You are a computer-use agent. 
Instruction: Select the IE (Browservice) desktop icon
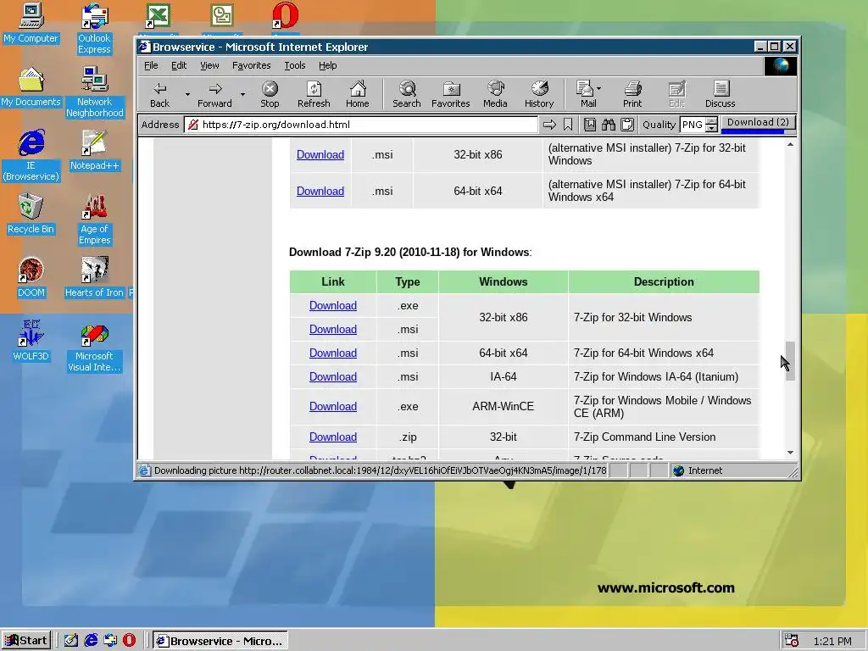coord(31,156)
